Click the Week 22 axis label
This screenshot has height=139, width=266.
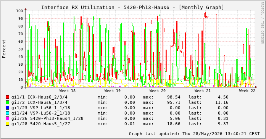(x=247, y=91)
